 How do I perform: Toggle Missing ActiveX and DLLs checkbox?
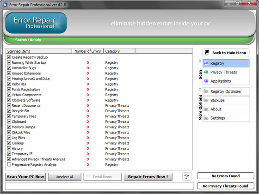point(9,79)
